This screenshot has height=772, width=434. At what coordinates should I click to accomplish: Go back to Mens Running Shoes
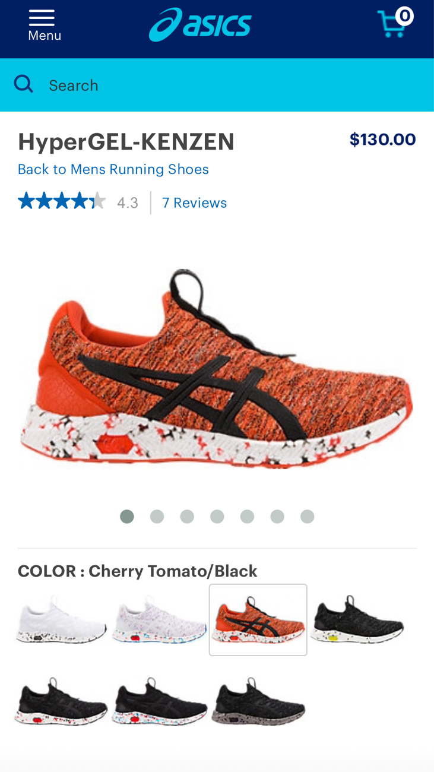[x=113, y=169]
